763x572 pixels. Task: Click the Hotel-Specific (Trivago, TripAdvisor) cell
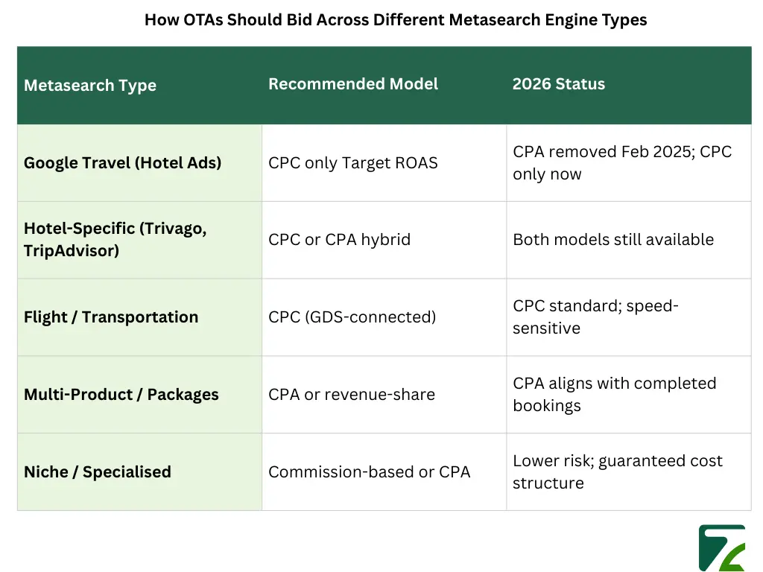115,240
